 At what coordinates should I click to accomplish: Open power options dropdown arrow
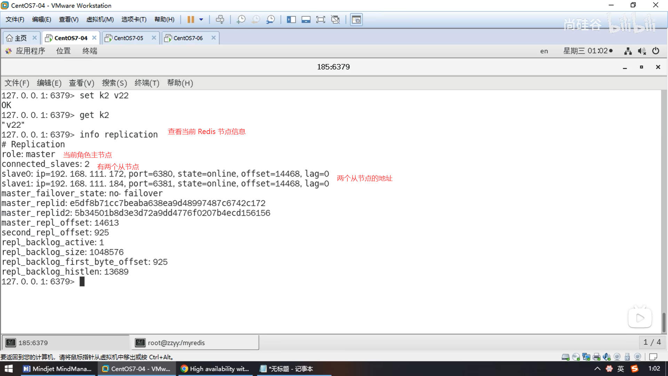pos(201,19)
